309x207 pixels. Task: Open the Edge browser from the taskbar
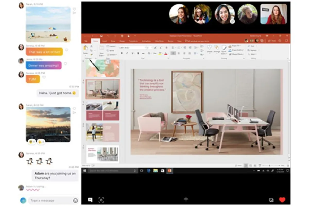coord(149,171)
